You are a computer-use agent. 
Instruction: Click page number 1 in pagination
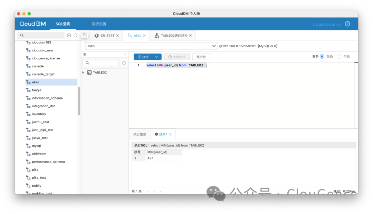tap(154, 192)
